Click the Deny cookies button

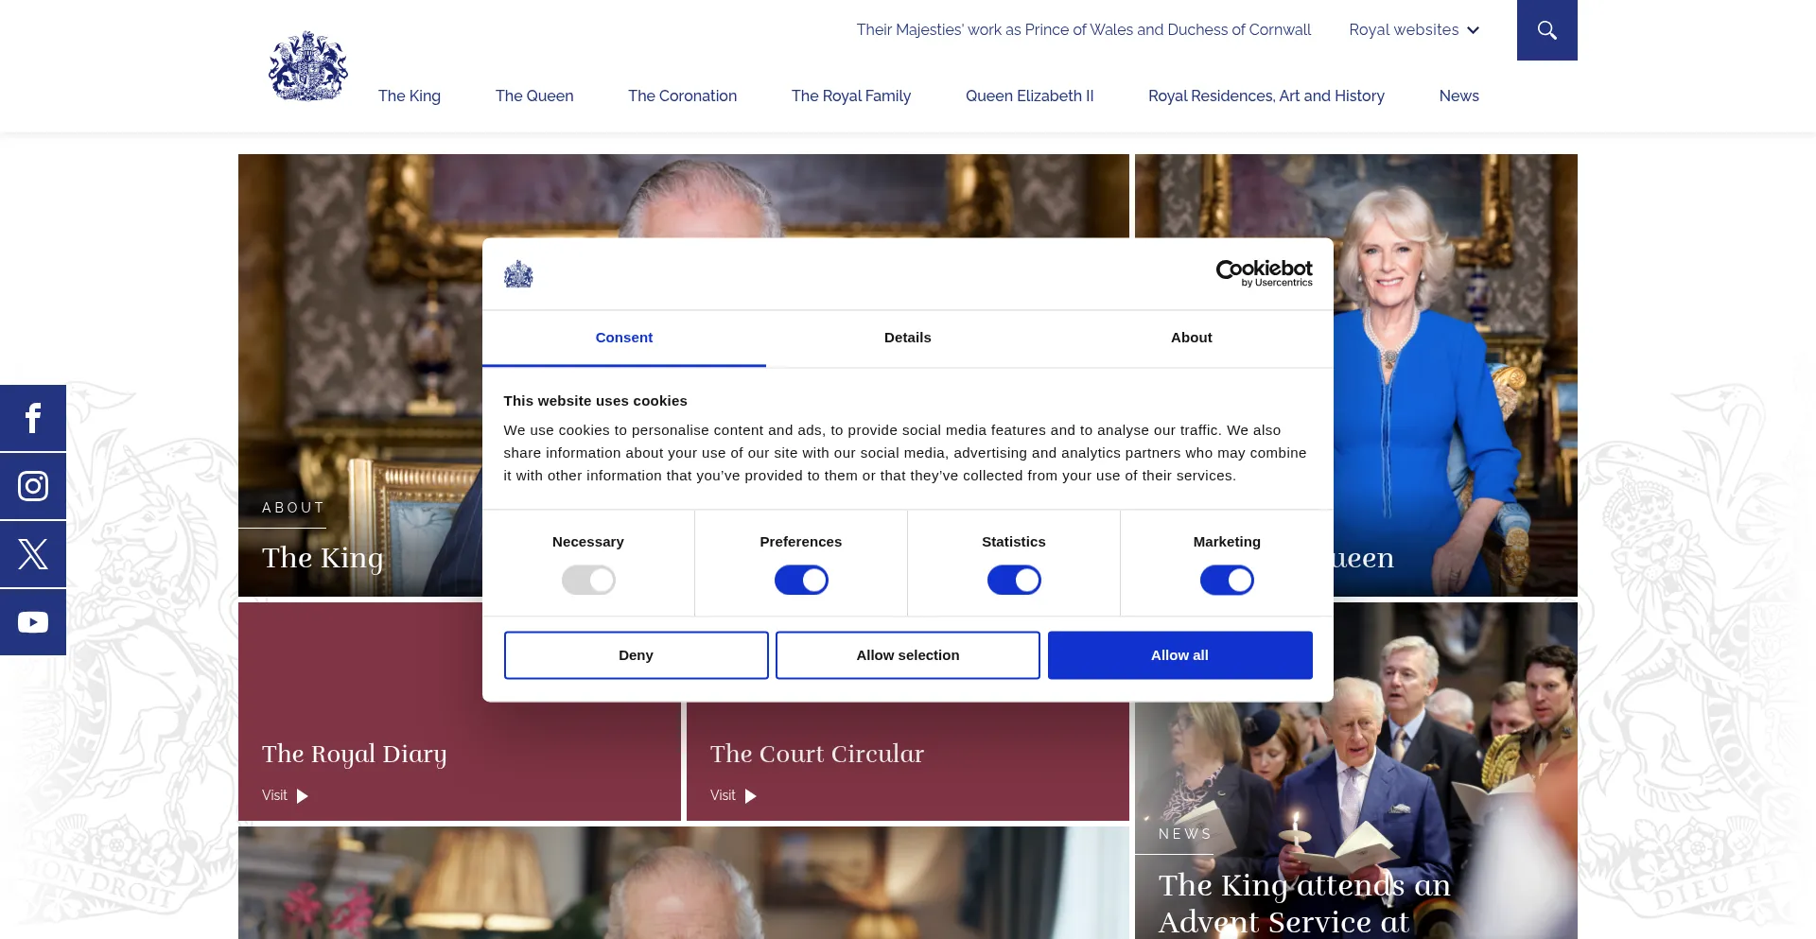click(x=637, y=655)
